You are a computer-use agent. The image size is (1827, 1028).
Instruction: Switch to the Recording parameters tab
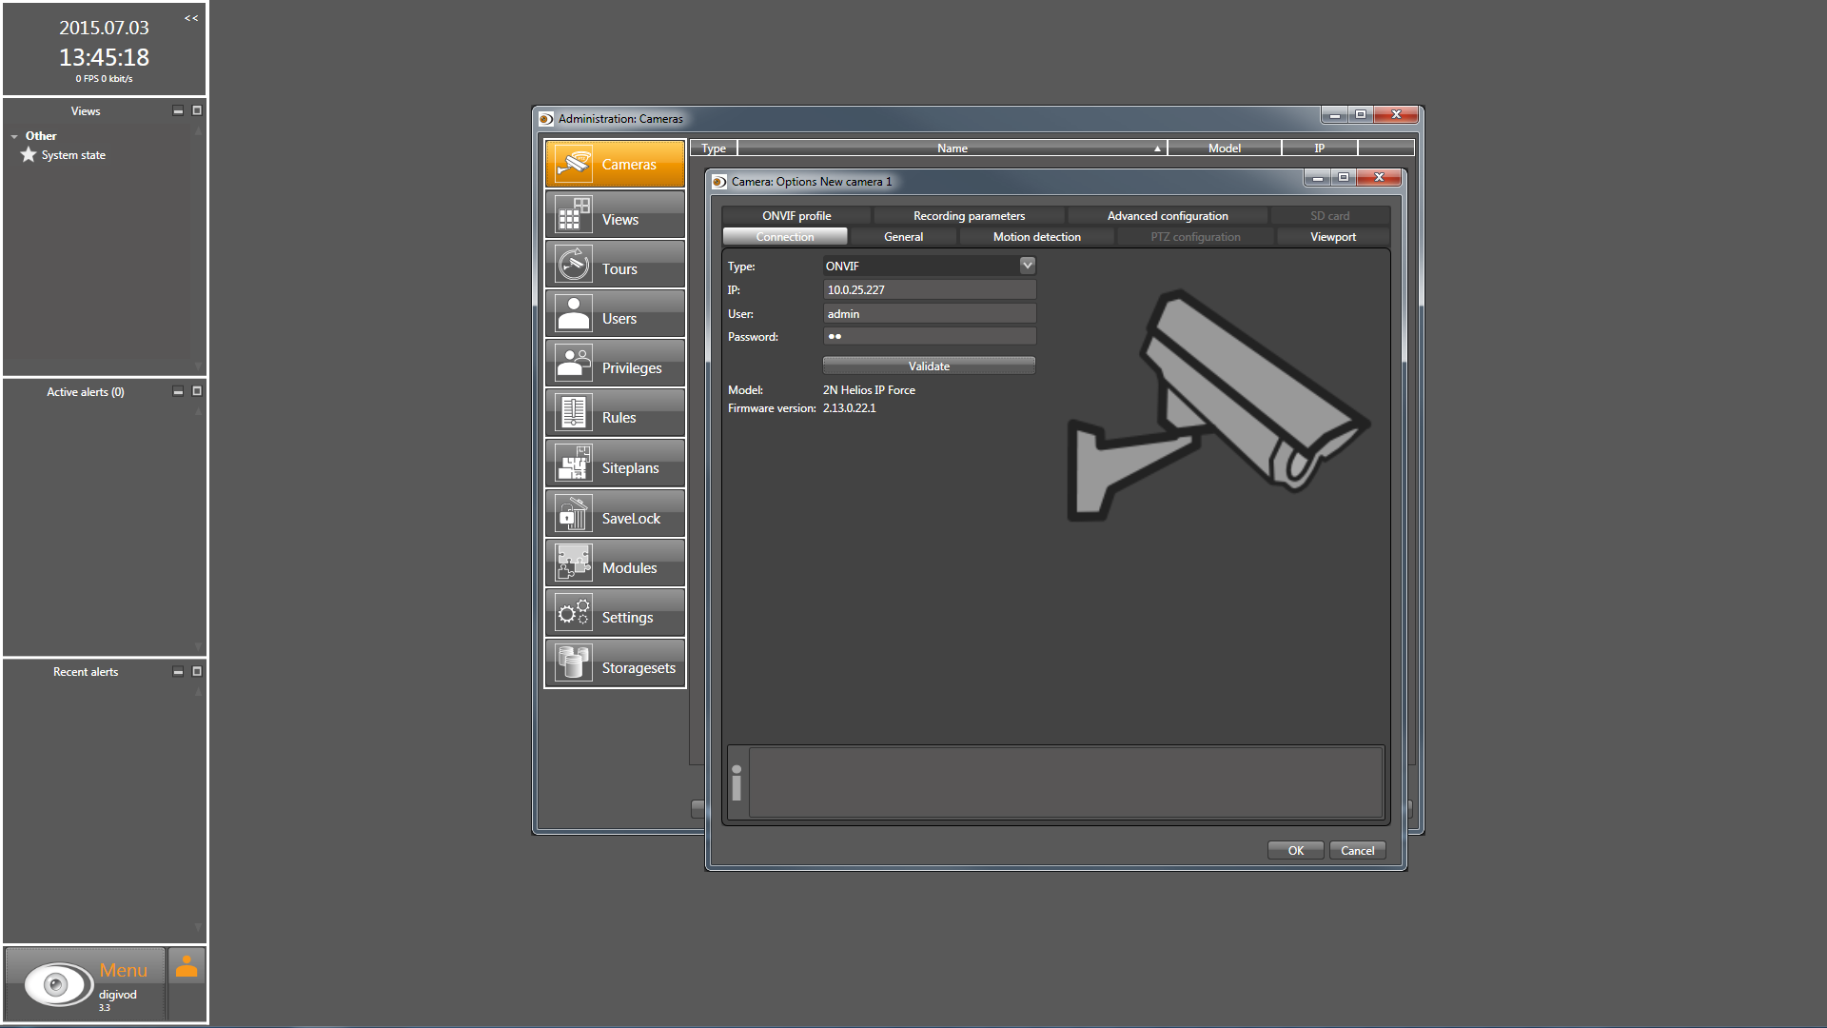pos(969,216)
